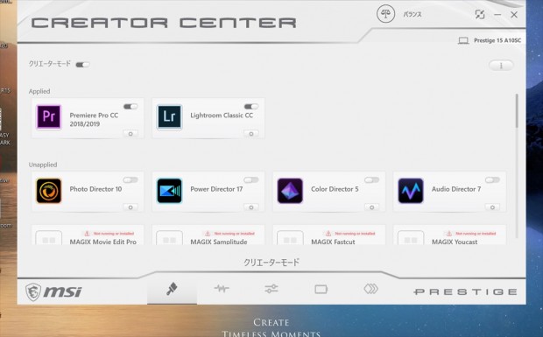Open settings gear for Power Director 17
Screen dimensions: 543x337
(x=251, y=207)
